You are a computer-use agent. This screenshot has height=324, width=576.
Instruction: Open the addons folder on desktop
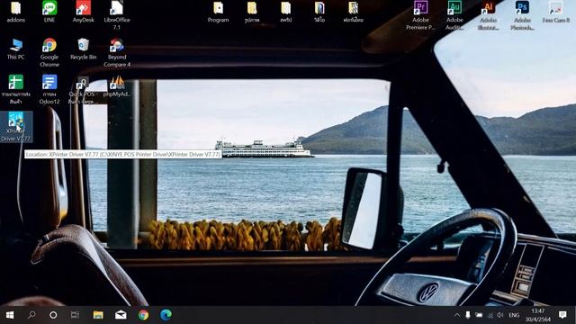point(16,12)
